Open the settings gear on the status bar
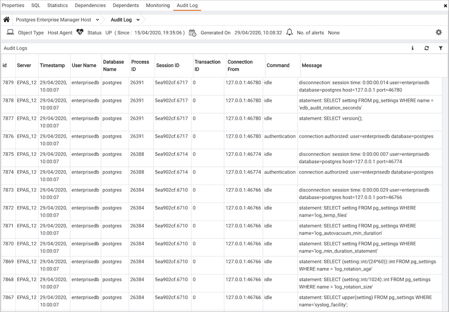This screenshot has width=449, height=312. [x=439, y=32]
